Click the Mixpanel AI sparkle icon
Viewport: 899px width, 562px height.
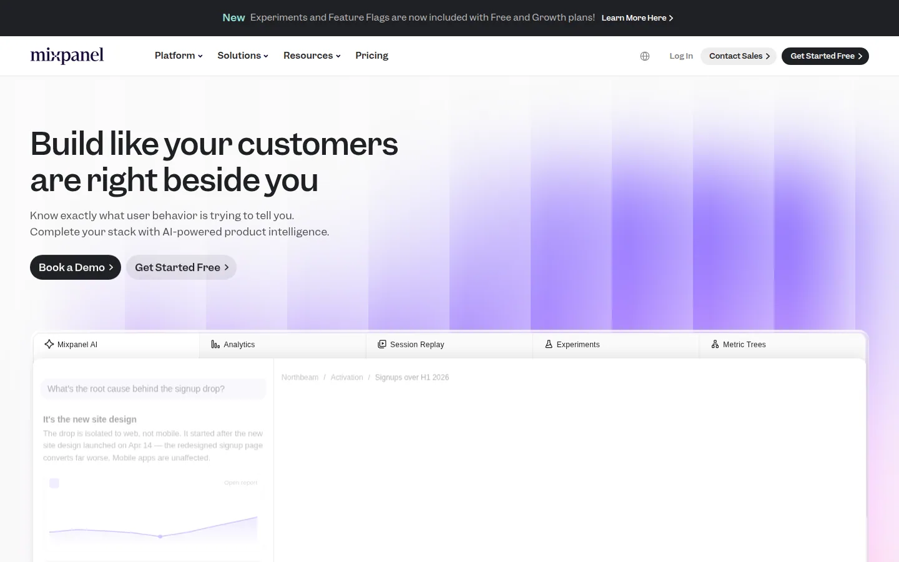[x=49, y=344]
